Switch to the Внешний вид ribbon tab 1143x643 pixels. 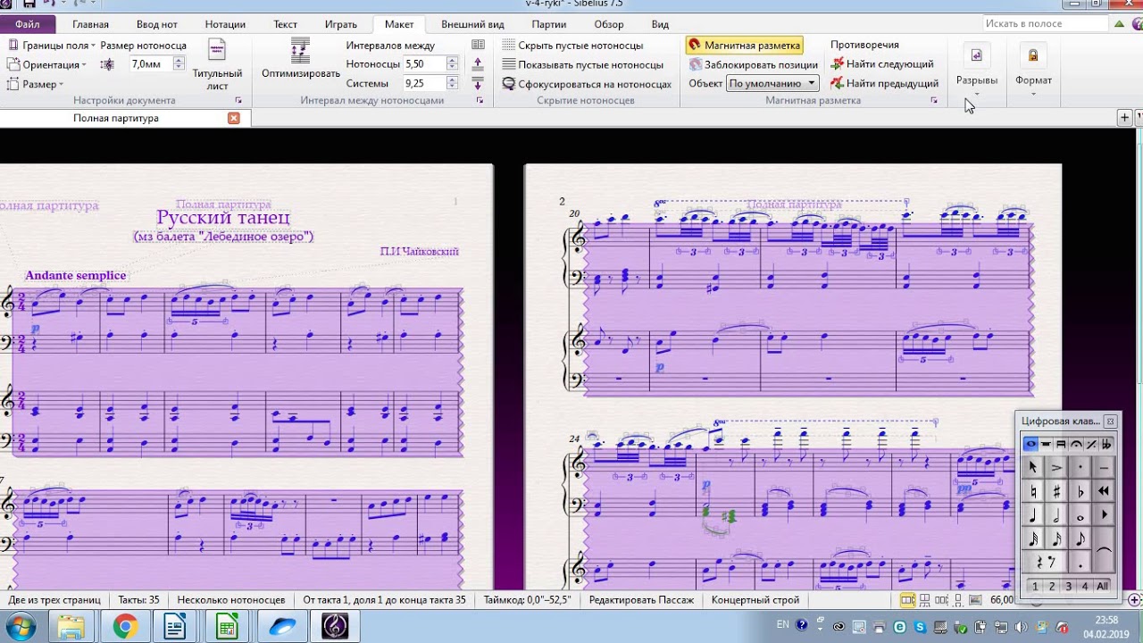coord(472,24)
